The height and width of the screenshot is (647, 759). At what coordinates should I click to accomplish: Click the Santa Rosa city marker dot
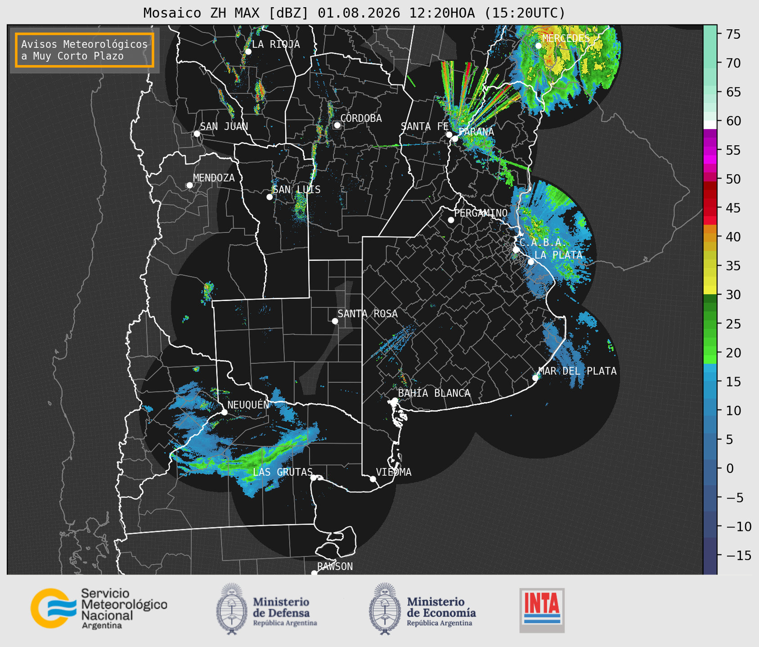coord(335,321)
